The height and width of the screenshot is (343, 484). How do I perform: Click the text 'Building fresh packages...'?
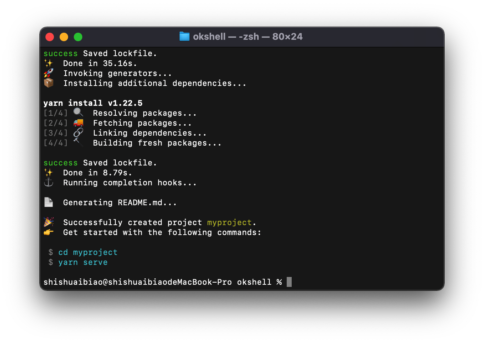[157, 143]
